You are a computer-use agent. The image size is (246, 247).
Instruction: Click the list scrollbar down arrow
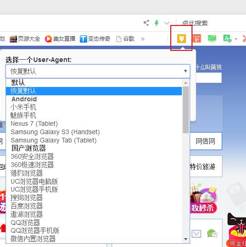pyautogui.click(x=186, y=239)
